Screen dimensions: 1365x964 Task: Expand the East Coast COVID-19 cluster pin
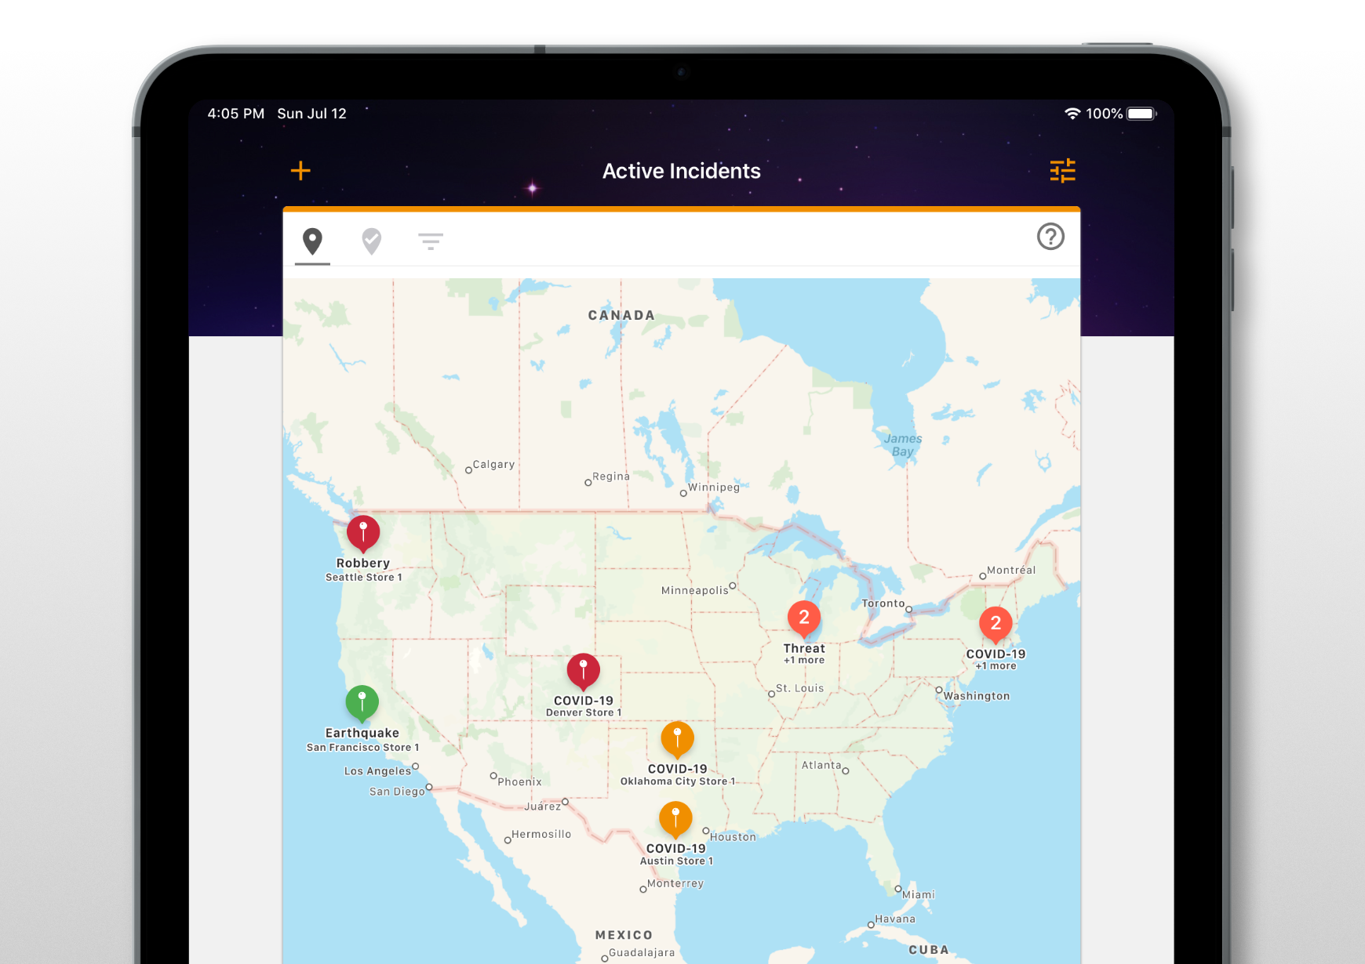[996, 624]
